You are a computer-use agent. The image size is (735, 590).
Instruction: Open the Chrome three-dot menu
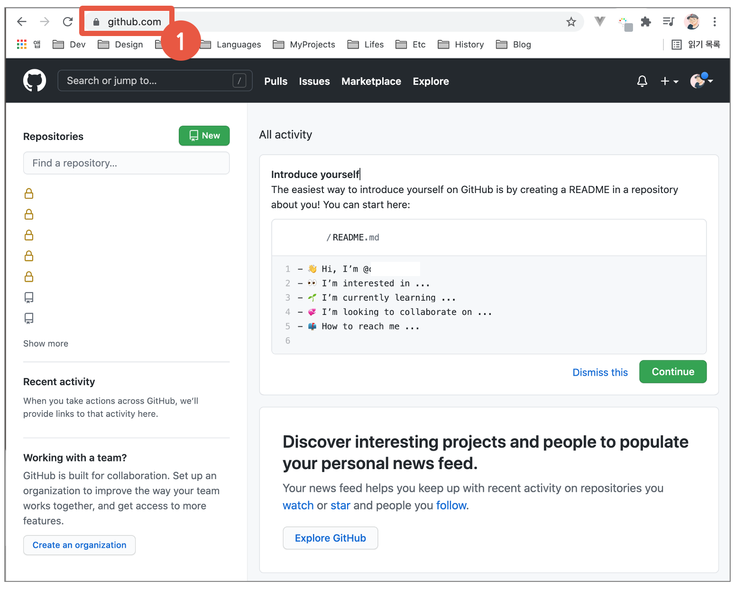pyautogui.click(x=715, y=21)
